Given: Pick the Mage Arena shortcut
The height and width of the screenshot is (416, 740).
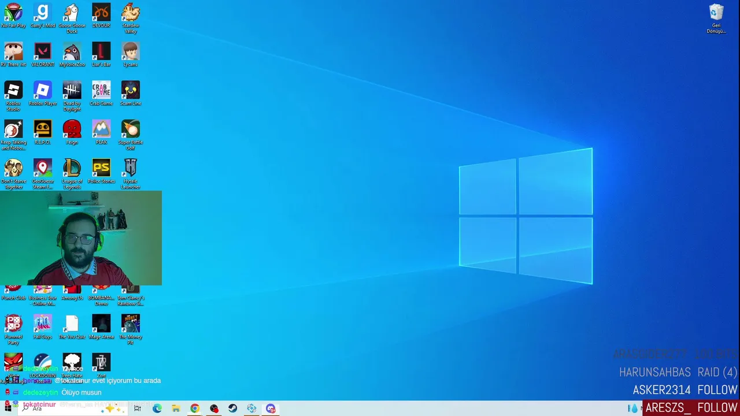Looking at the screenshot, I should pos(101,327).
